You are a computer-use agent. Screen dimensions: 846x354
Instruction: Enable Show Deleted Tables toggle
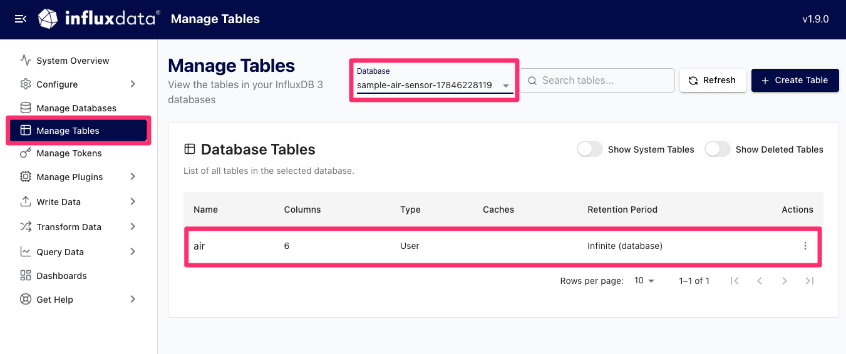(718, 149)
